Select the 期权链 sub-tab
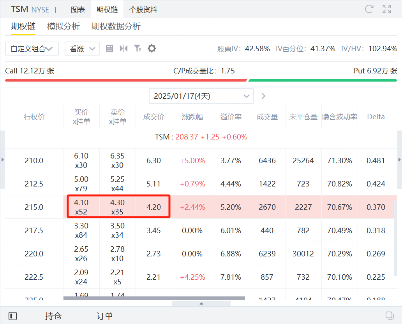The width and height of the screenshot is (402, 324). pos(23,26)
